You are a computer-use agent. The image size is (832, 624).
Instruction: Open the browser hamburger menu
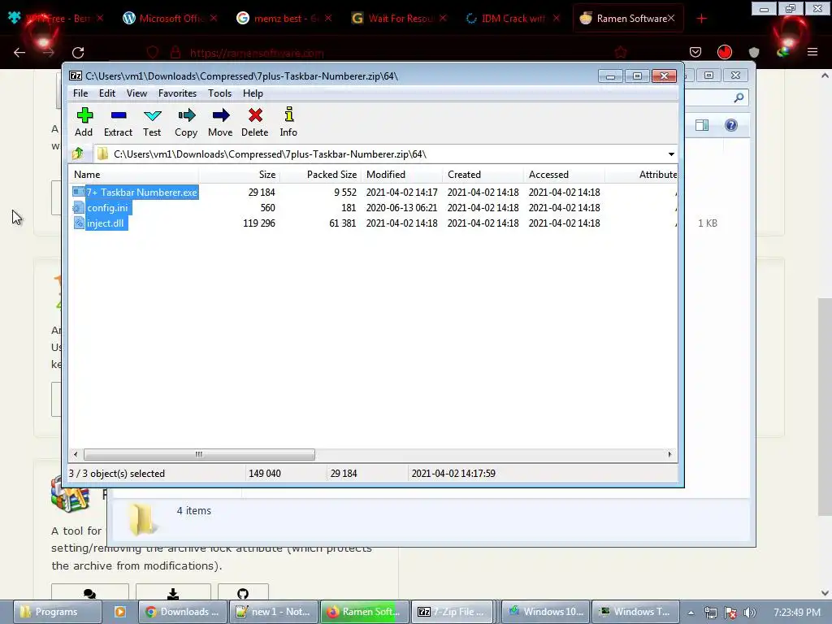[812, 51]
